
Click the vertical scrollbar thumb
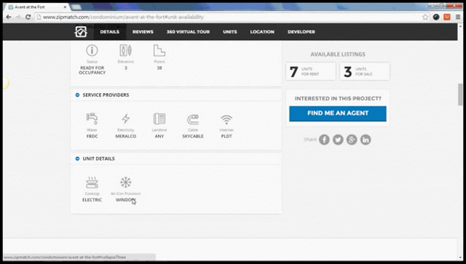click(460, 95)
